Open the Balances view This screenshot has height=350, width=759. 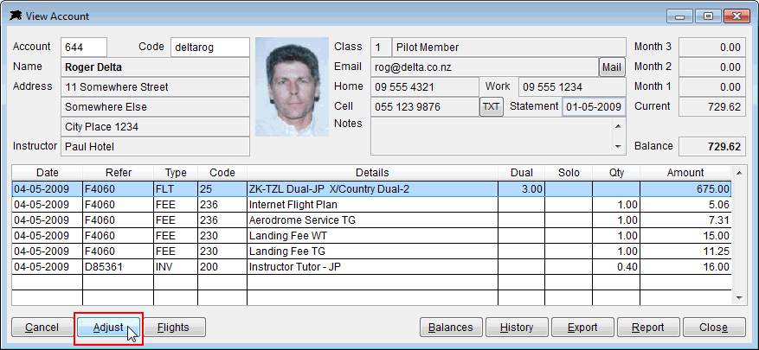tap(451, 328)
